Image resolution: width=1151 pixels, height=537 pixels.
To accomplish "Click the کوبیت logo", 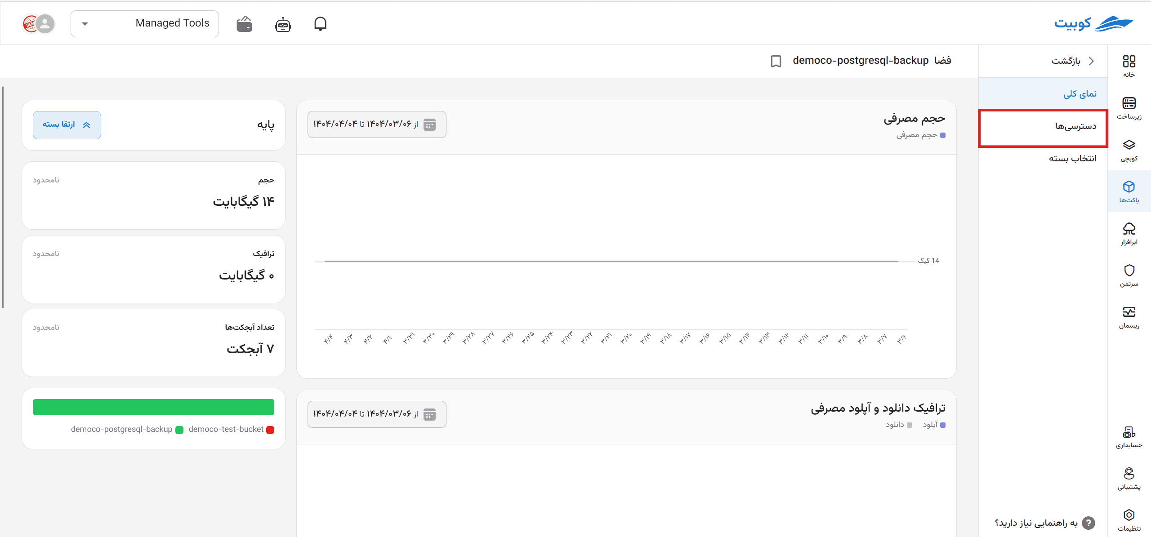I will [1093, 24].
